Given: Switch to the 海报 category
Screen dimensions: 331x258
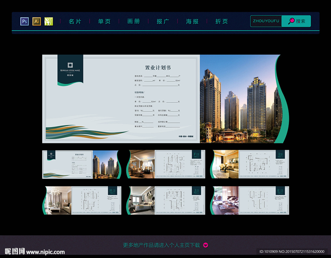Looking at the screenshot, I should point(192,21).
